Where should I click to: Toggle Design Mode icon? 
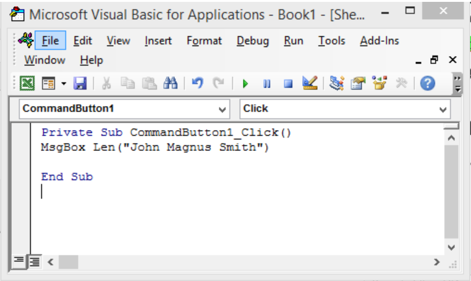click(310, 84)
